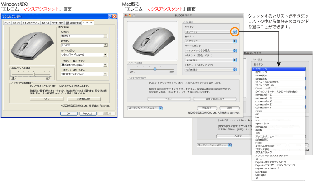Click the キャンセル button
This screenshot has width=314, height=182.
[x=88, y=114]
